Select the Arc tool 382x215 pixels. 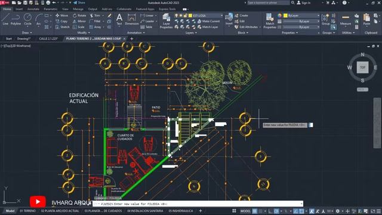click(x=38, y=20)
